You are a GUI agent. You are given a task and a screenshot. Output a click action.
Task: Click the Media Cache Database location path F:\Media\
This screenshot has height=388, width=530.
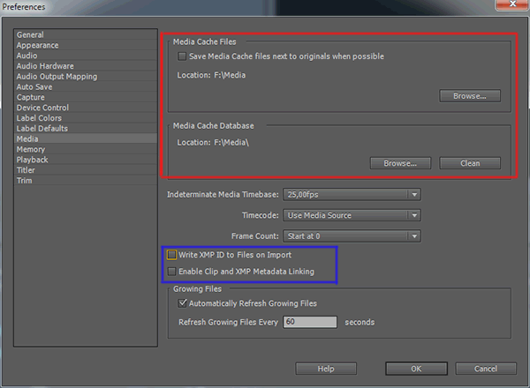(231, 142)
